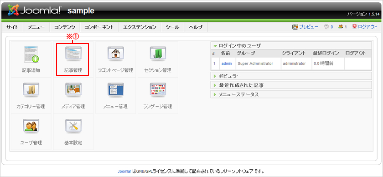Screen dimensions: 383x177
Task: Click the sample site title
Action: (x=81, y=11)
